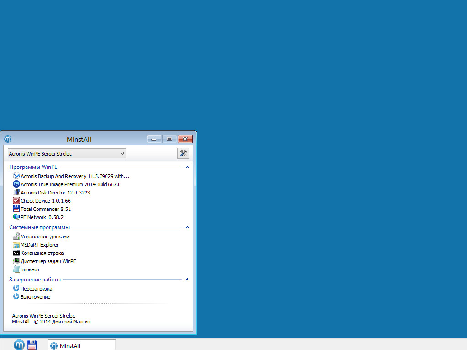Click the Acronis Backup And Recovery icon
Image resolution: width=467 pixels, height=350 pixels.
click(16, 176)
